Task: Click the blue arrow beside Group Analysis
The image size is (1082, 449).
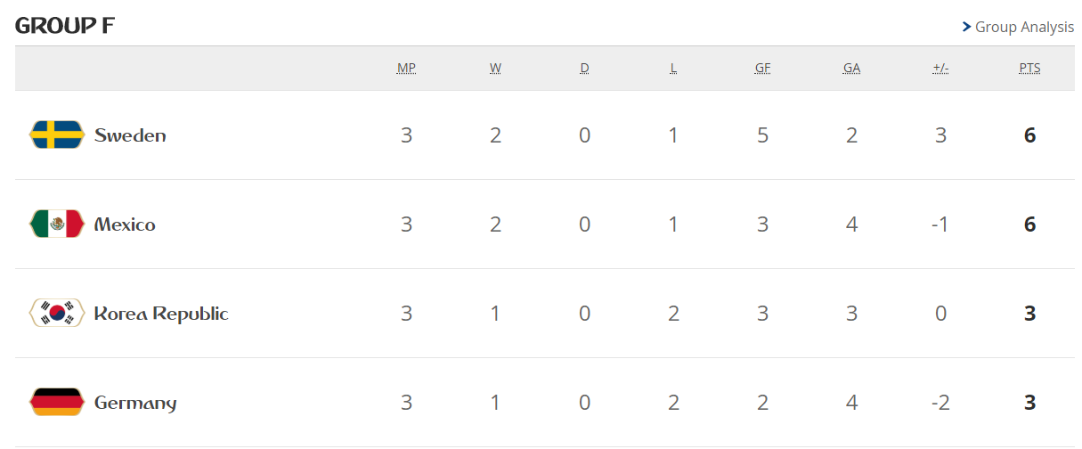Action: pos(966,27)
